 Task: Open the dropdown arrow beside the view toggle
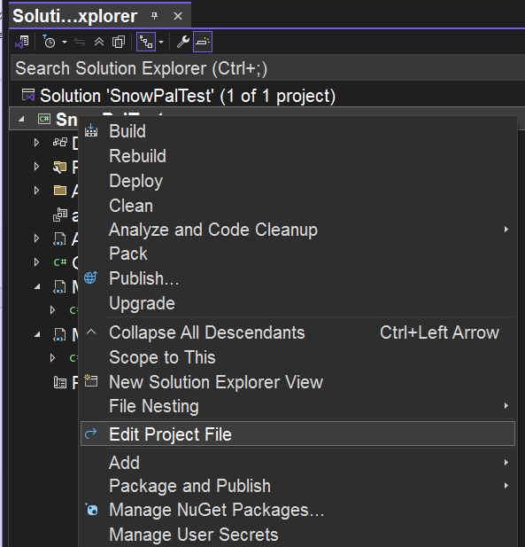(x=161, y=43)
